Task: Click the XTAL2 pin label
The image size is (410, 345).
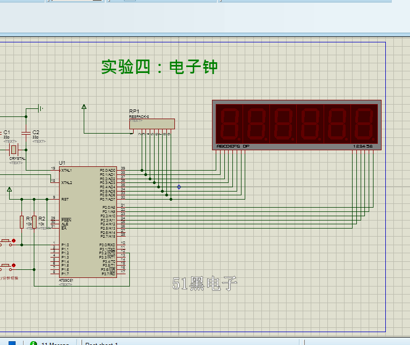Action: (x=67, y=182)
